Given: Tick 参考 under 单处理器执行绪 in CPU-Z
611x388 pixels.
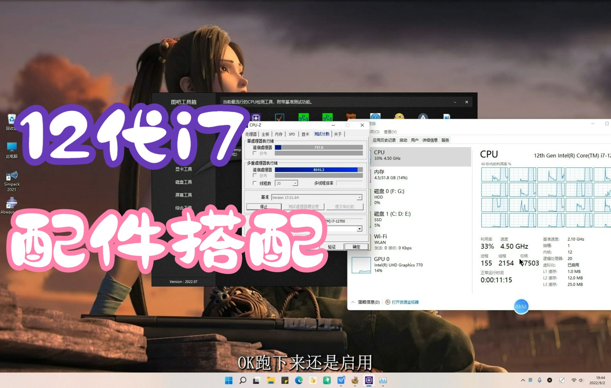Looking at the screenshot, I should [x=255, y=153].
